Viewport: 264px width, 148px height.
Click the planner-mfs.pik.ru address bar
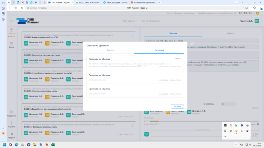38,8
